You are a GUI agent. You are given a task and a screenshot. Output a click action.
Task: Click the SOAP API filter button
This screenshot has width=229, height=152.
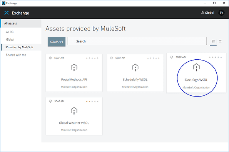(x=57, y=42)
